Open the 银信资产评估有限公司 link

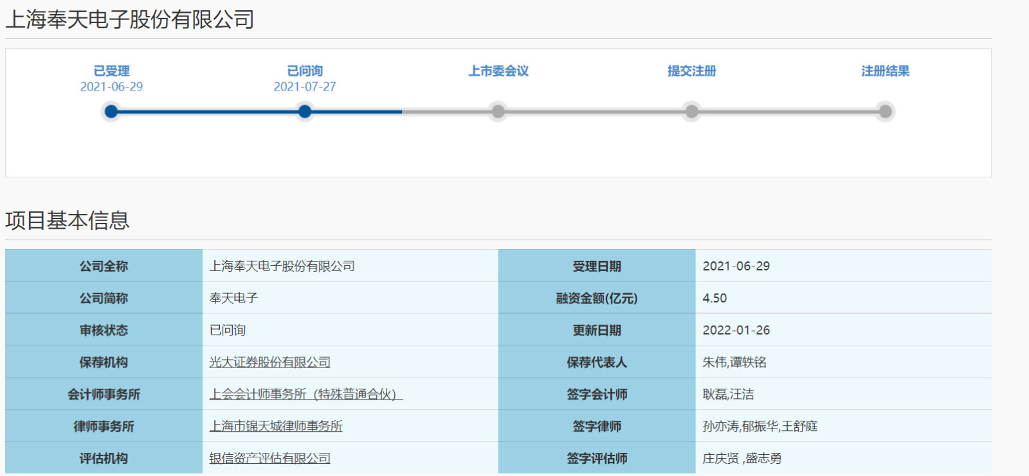[269, 459]
